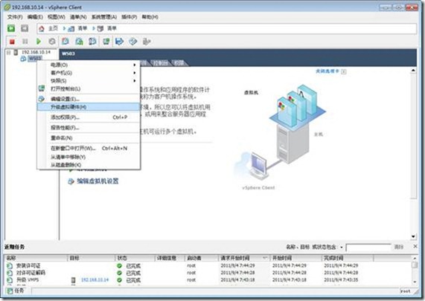Viewport: 425px width, 301px height.
Task: Click the red Power Off toolbar button
Action: (12, 42)
